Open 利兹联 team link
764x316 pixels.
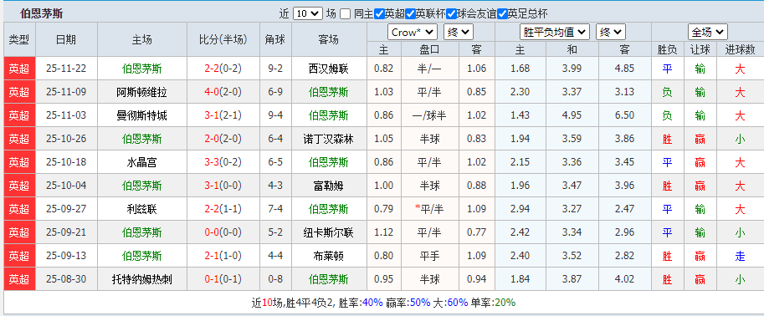point(141,209)
